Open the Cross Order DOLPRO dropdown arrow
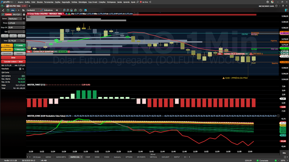 click(x=64, y=14)
